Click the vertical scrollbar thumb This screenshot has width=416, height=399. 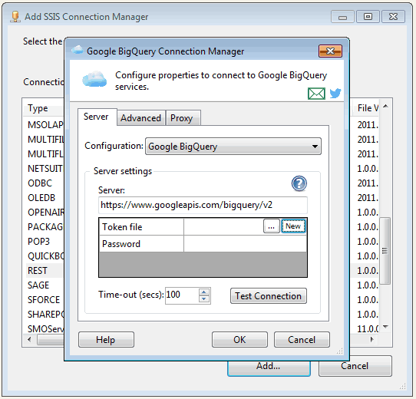coord(385,251)
